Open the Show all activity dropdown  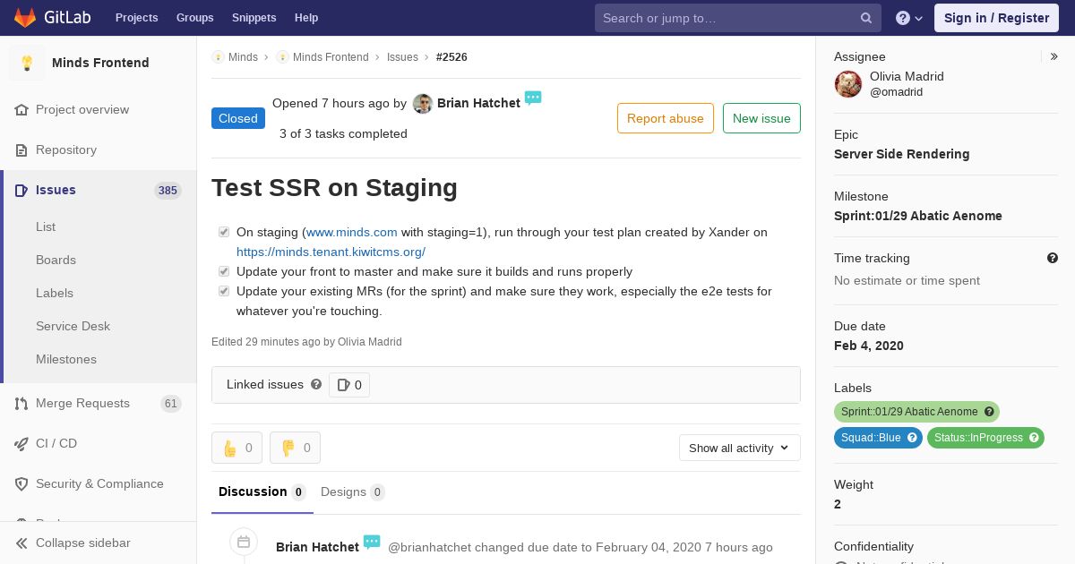coord(739,448)
